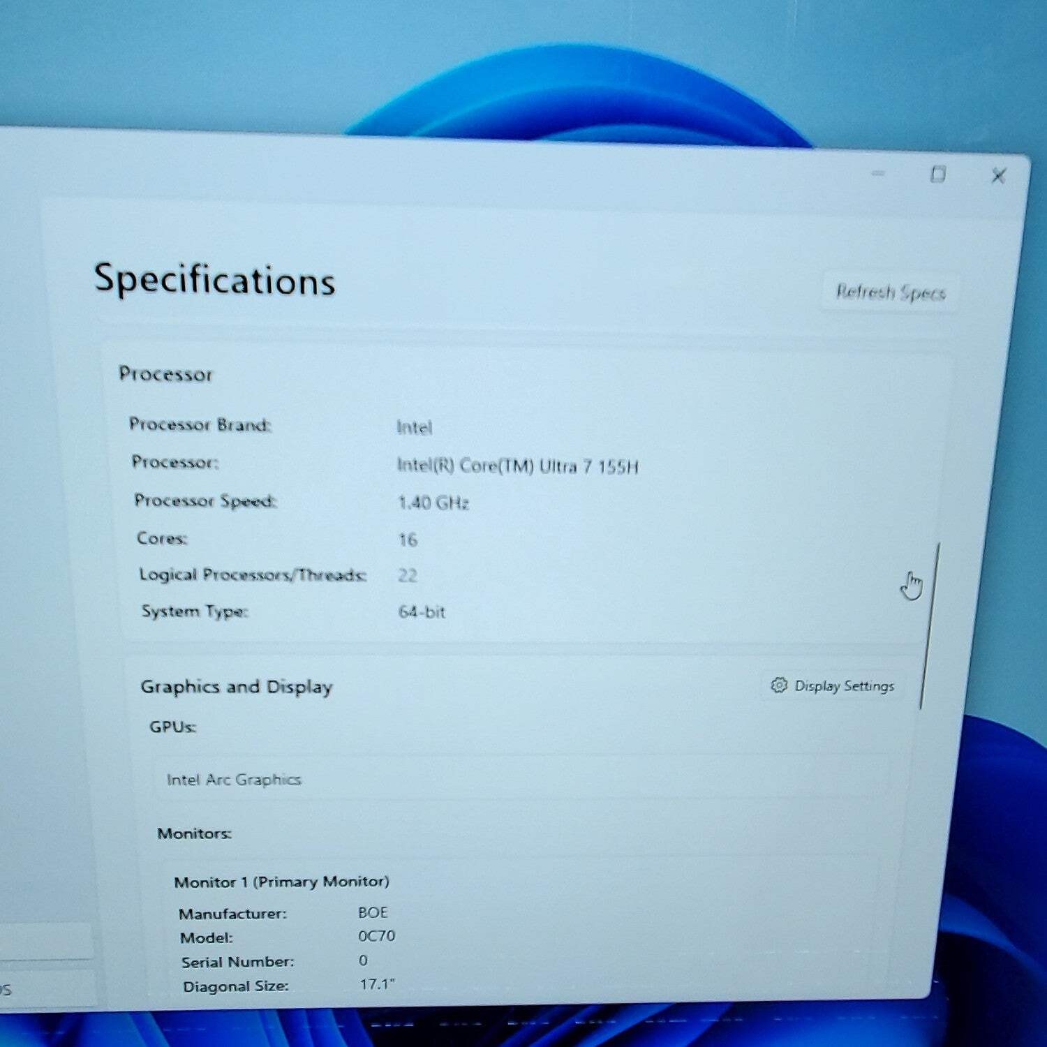Open Display Settings link
The image size is (1047, 1047).
click(x=833, y=686)
